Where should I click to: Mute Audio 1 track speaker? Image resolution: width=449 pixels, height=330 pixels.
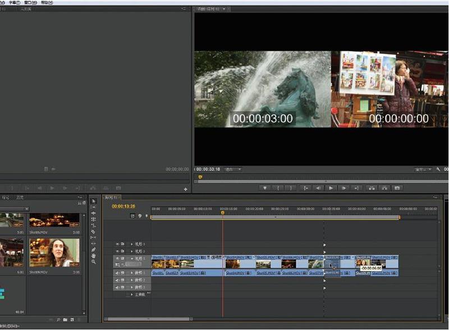pyautogui.click(x=117, y=273)
